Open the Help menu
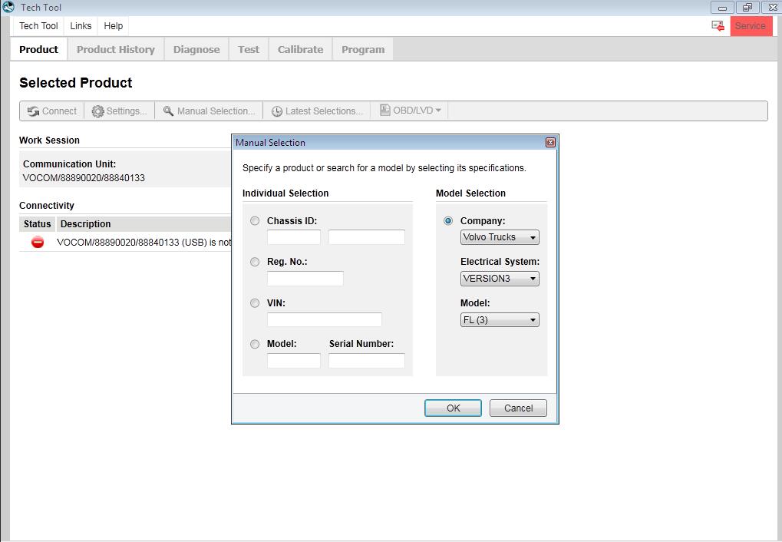Image resolution: width=782 pixels, height=542 pixels. (114, 26)
